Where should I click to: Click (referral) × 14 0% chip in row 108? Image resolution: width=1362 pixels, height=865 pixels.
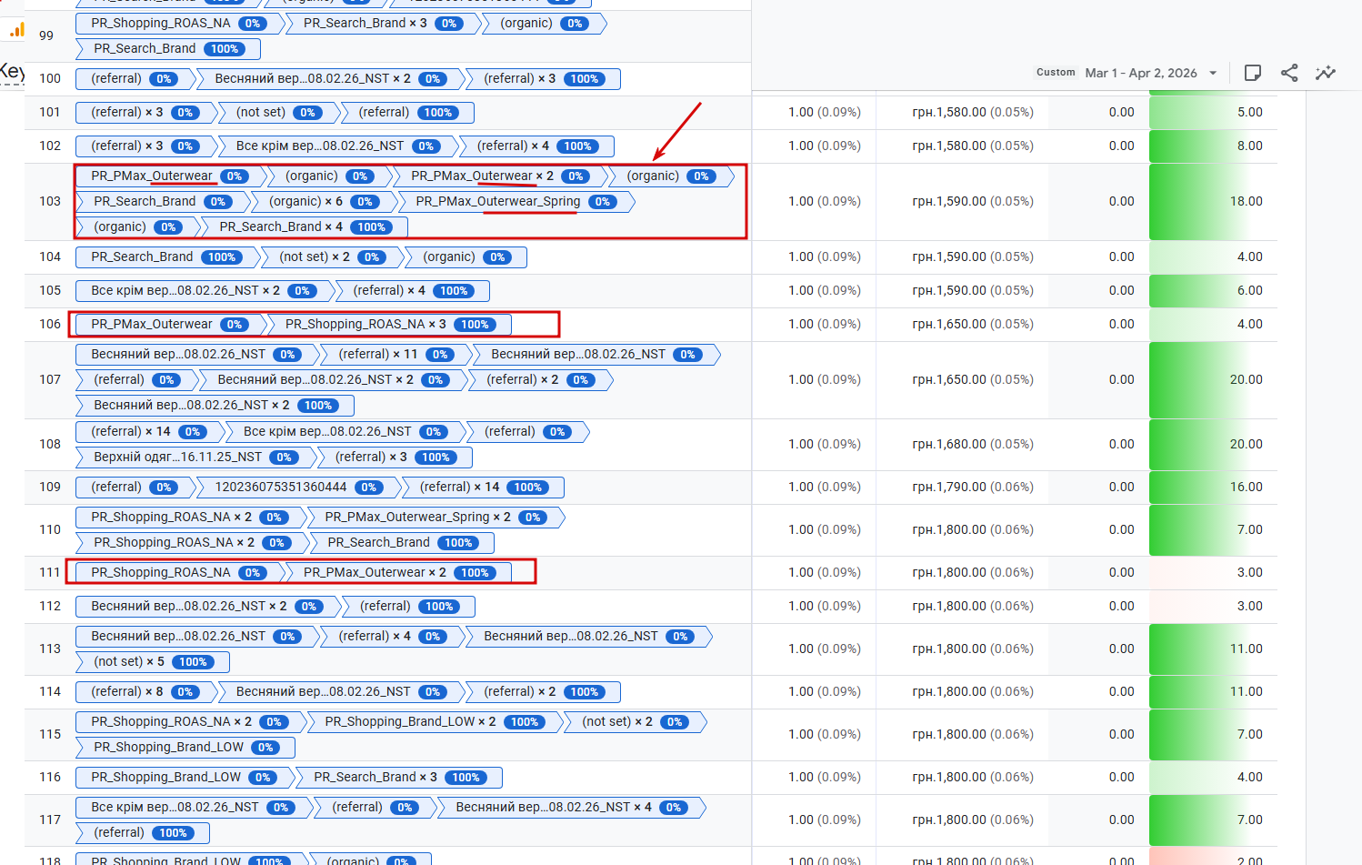pyautogui.click(x=149, y=432)
